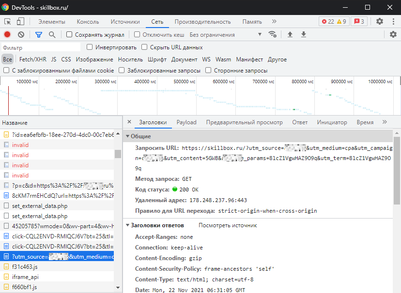
Task: Toggle the device toolbar icon
Action: coord(20,22)
